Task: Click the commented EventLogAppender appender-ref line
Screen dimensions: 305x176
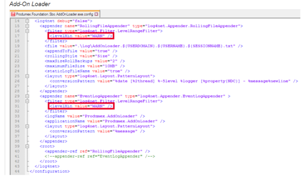Action: point(100,156)
